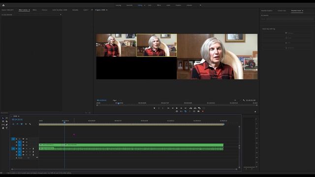Select the Razor tool
Screen dimensions: 315x177
6,121
